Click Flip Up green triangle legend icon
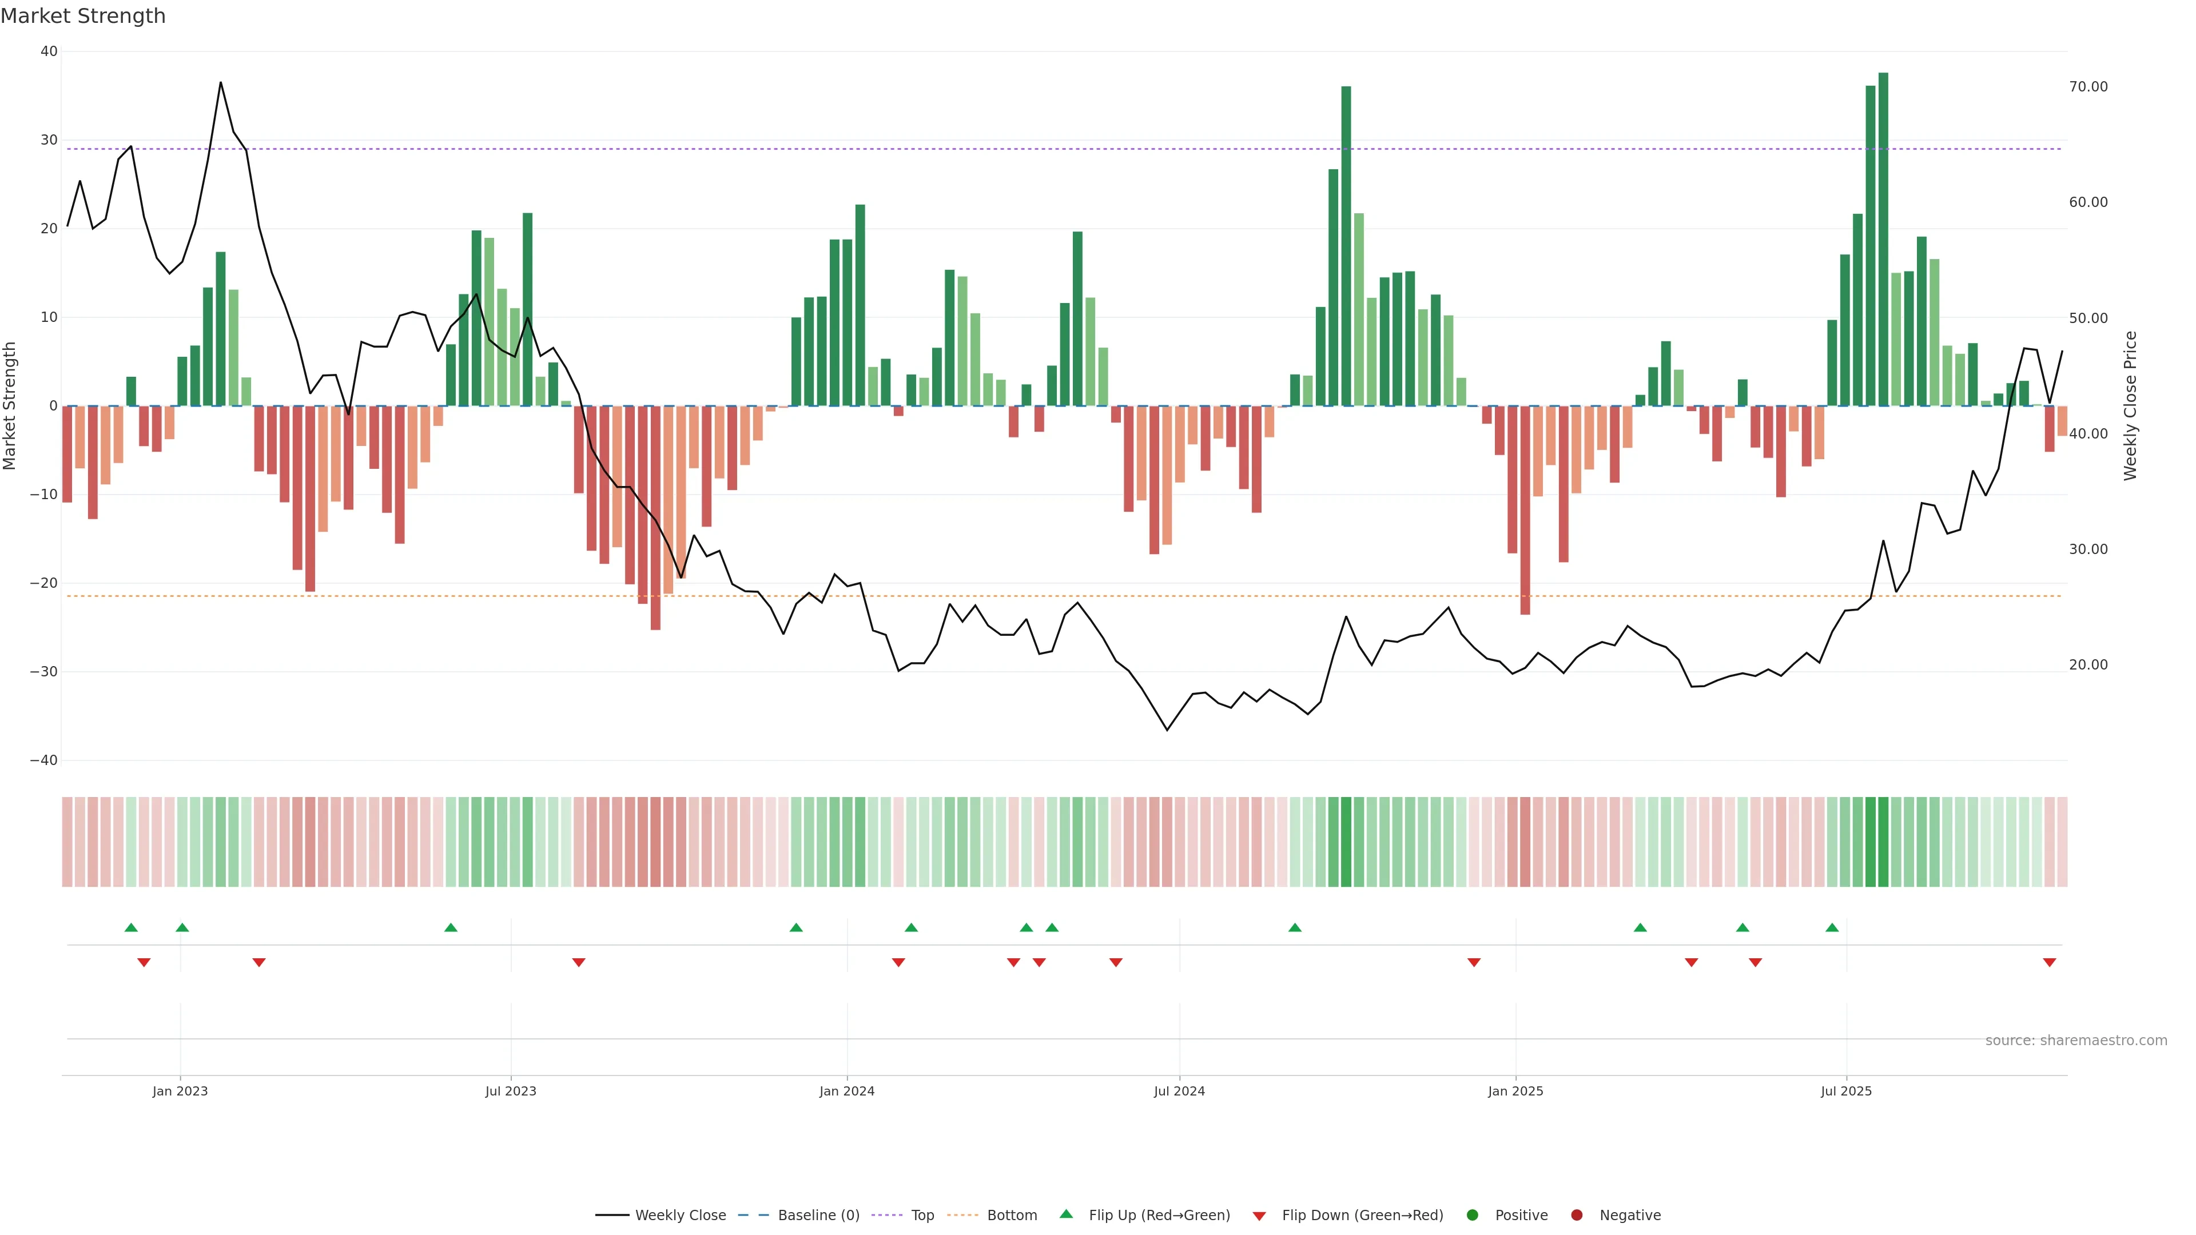The image size is (2196, 1235). tap(1065, 1214)
